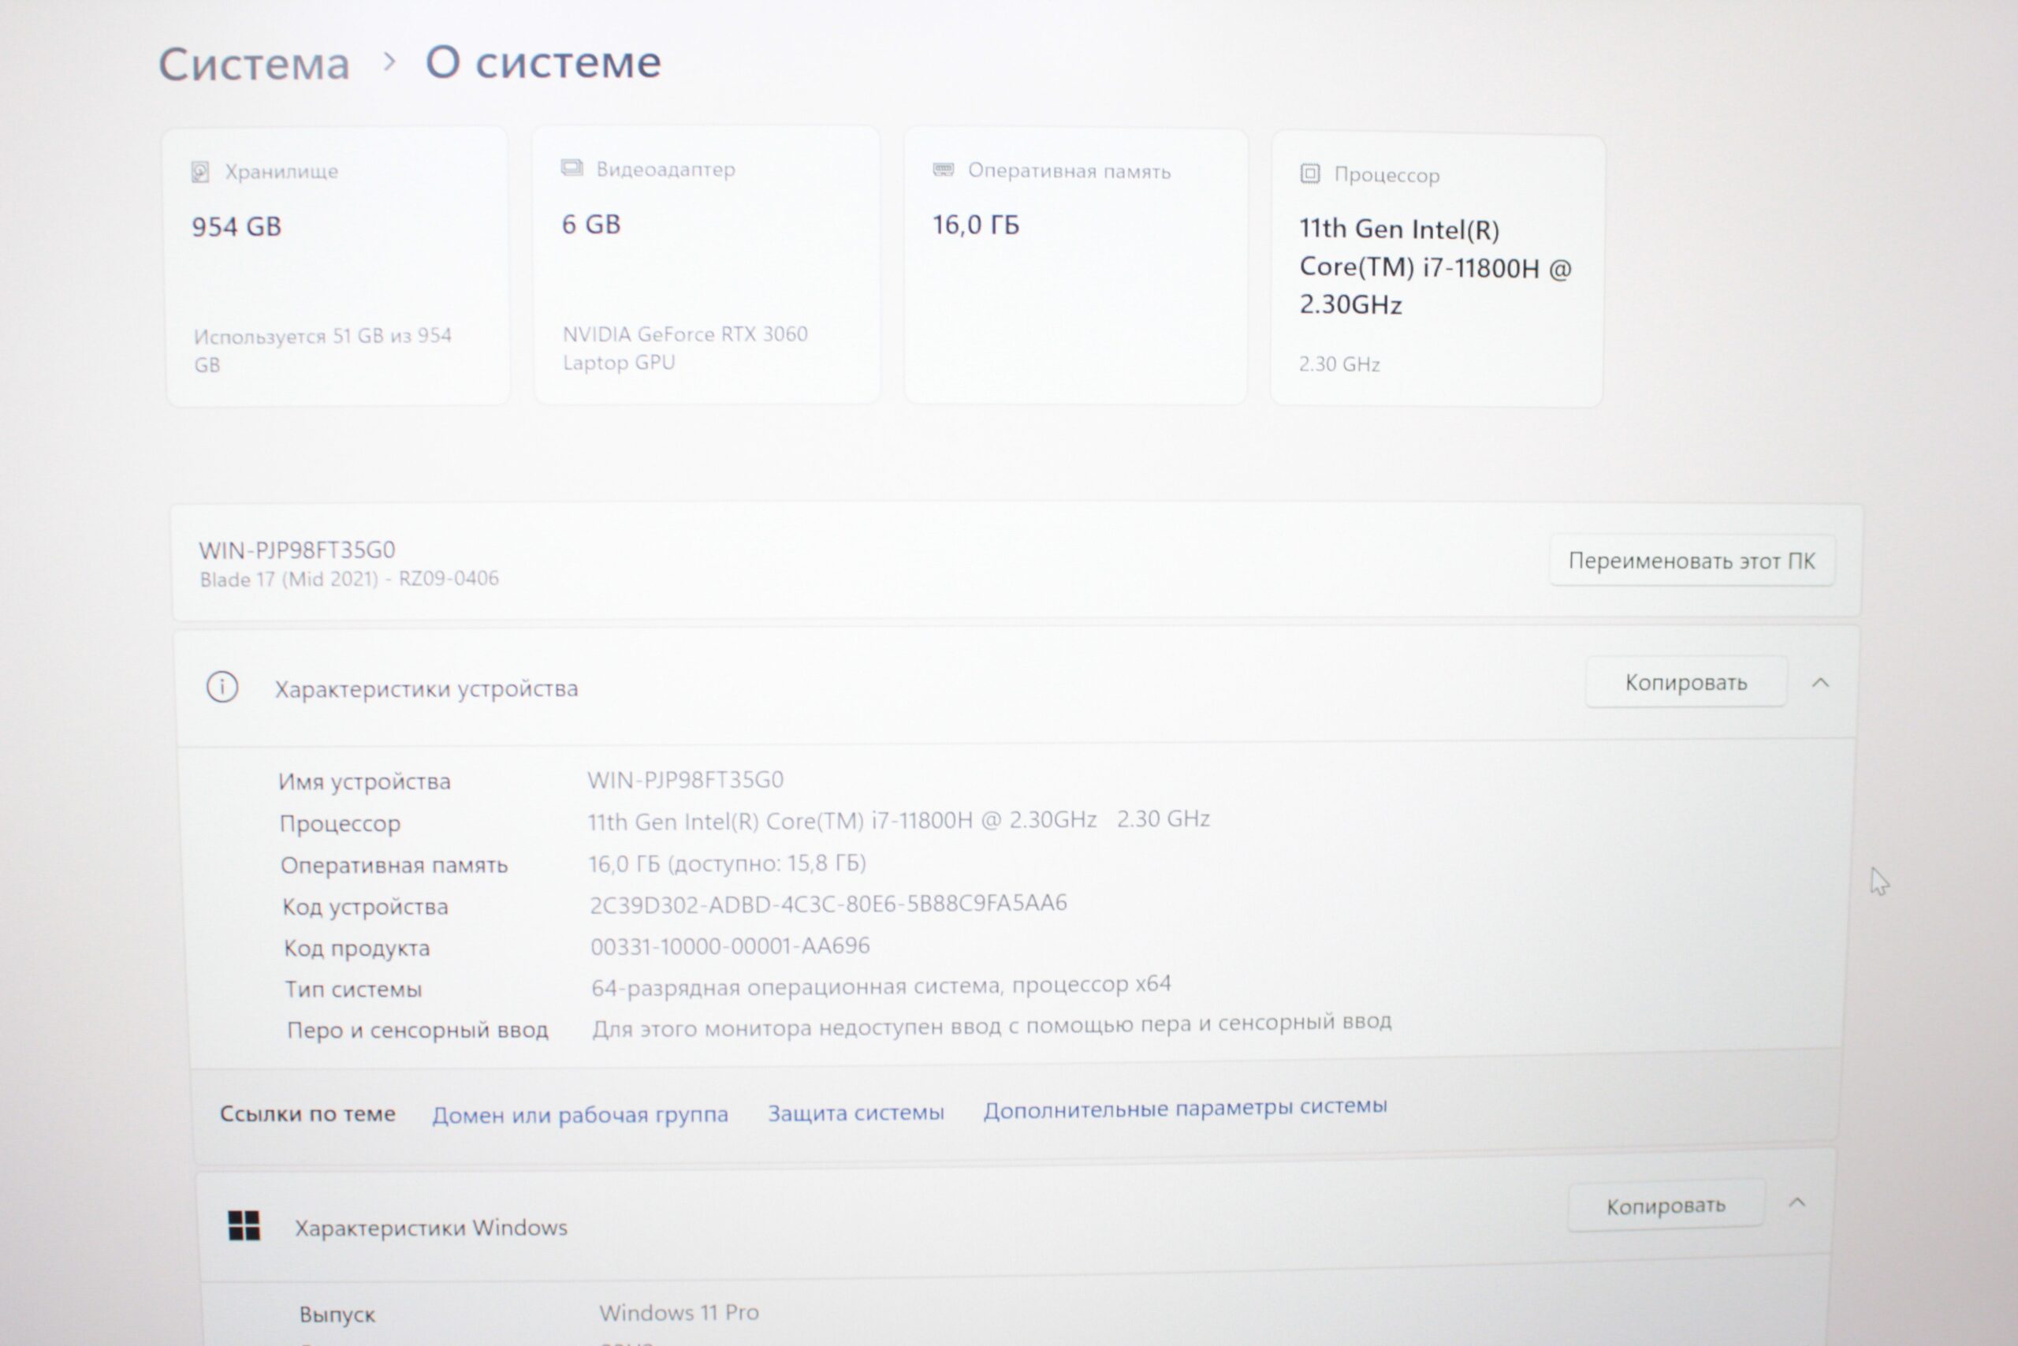This screenshot has height=1346, width=2018.
Task: Click the Processor chip icon
Action: [x=1309, y=174]
